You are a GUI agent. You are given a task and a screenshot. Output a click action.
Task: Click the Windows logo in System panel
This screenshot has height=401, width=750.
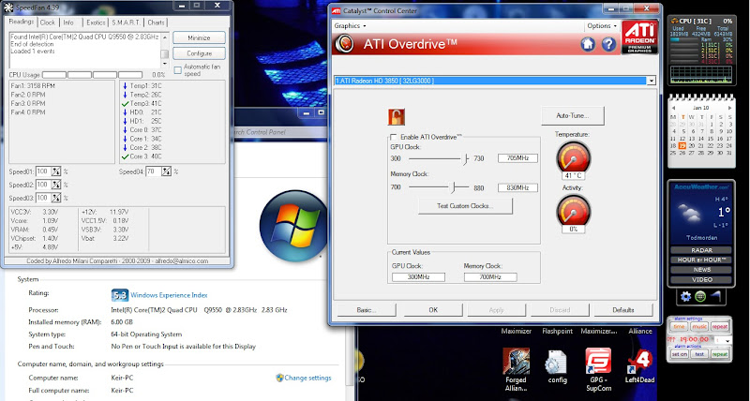[292, 226]
